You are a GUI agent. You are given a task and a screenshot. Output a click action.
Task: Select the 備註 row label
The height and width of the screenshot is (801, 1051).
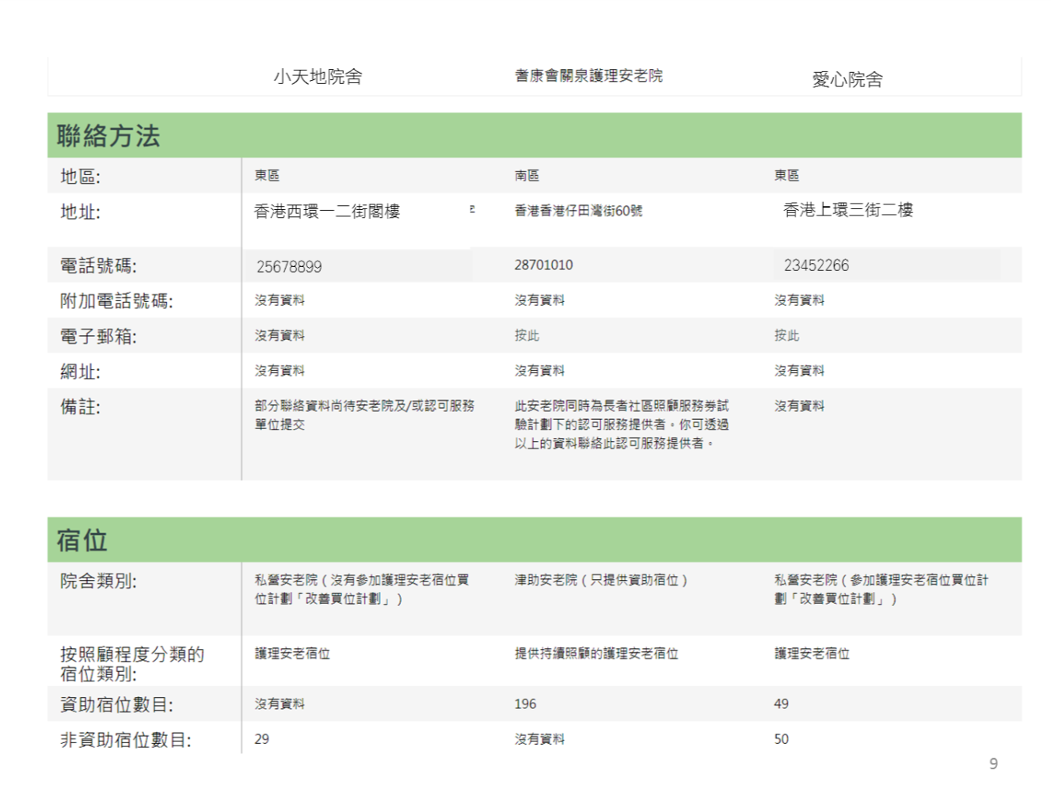(81, 407)
